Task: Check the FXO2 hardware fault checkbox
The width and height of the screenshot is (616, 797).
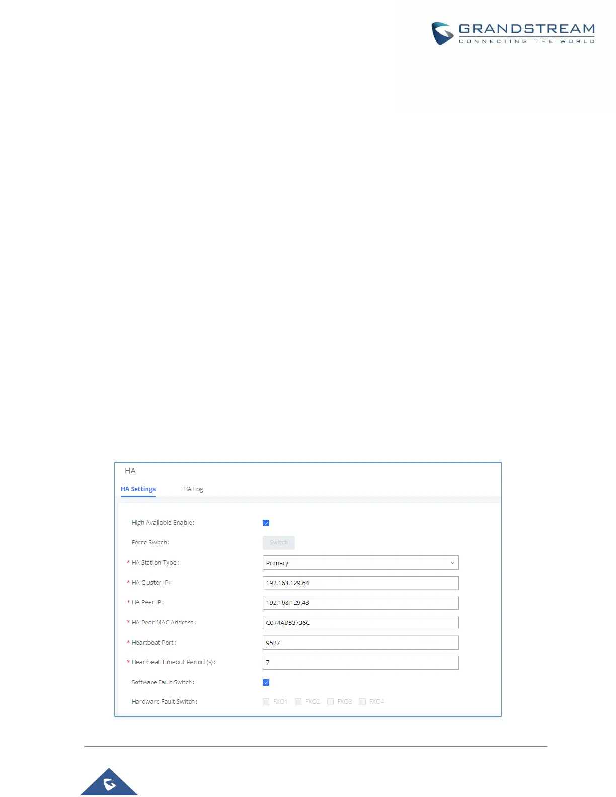Action: [298, 702]
